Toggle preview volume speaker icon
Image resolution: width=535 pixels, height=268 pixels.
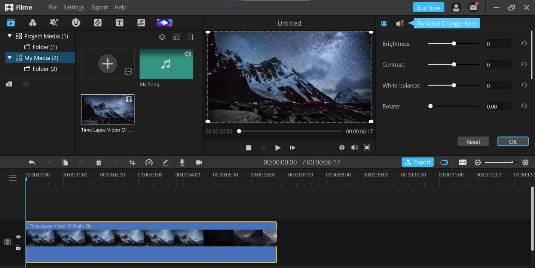pyautogui.click(x=354, y=148)
